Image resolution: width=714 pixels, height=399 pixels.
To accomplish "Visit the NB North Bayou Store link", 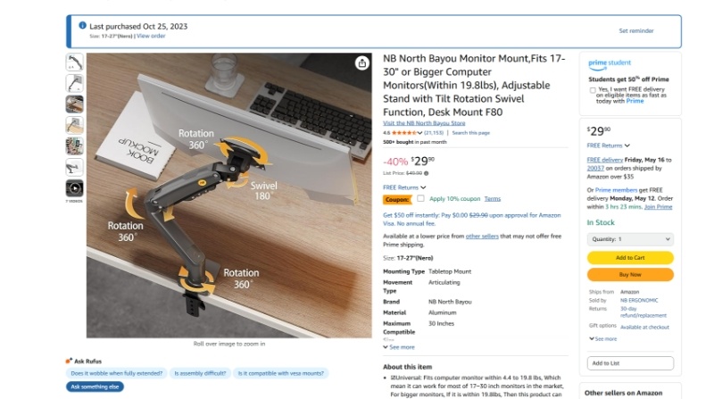I will tap(424, 123).
